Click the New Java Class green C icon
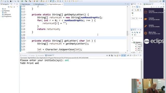Screen dimensions: 166x93 (x=37, y=1)
